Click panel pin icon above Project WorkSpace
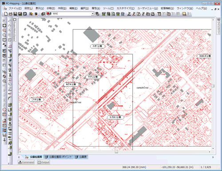The image size is (222, 171). [x=15, y=20]
